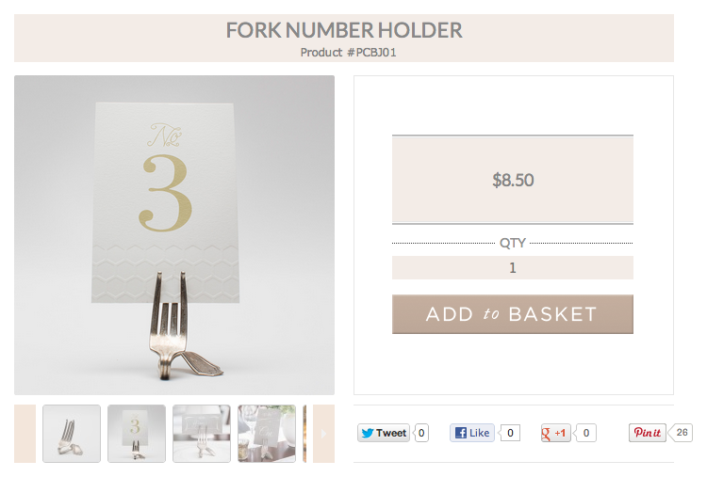Viewport: 707px width, 477px height.
Task: Click the Pinterest Pin it button
Action: coord(648,433)
